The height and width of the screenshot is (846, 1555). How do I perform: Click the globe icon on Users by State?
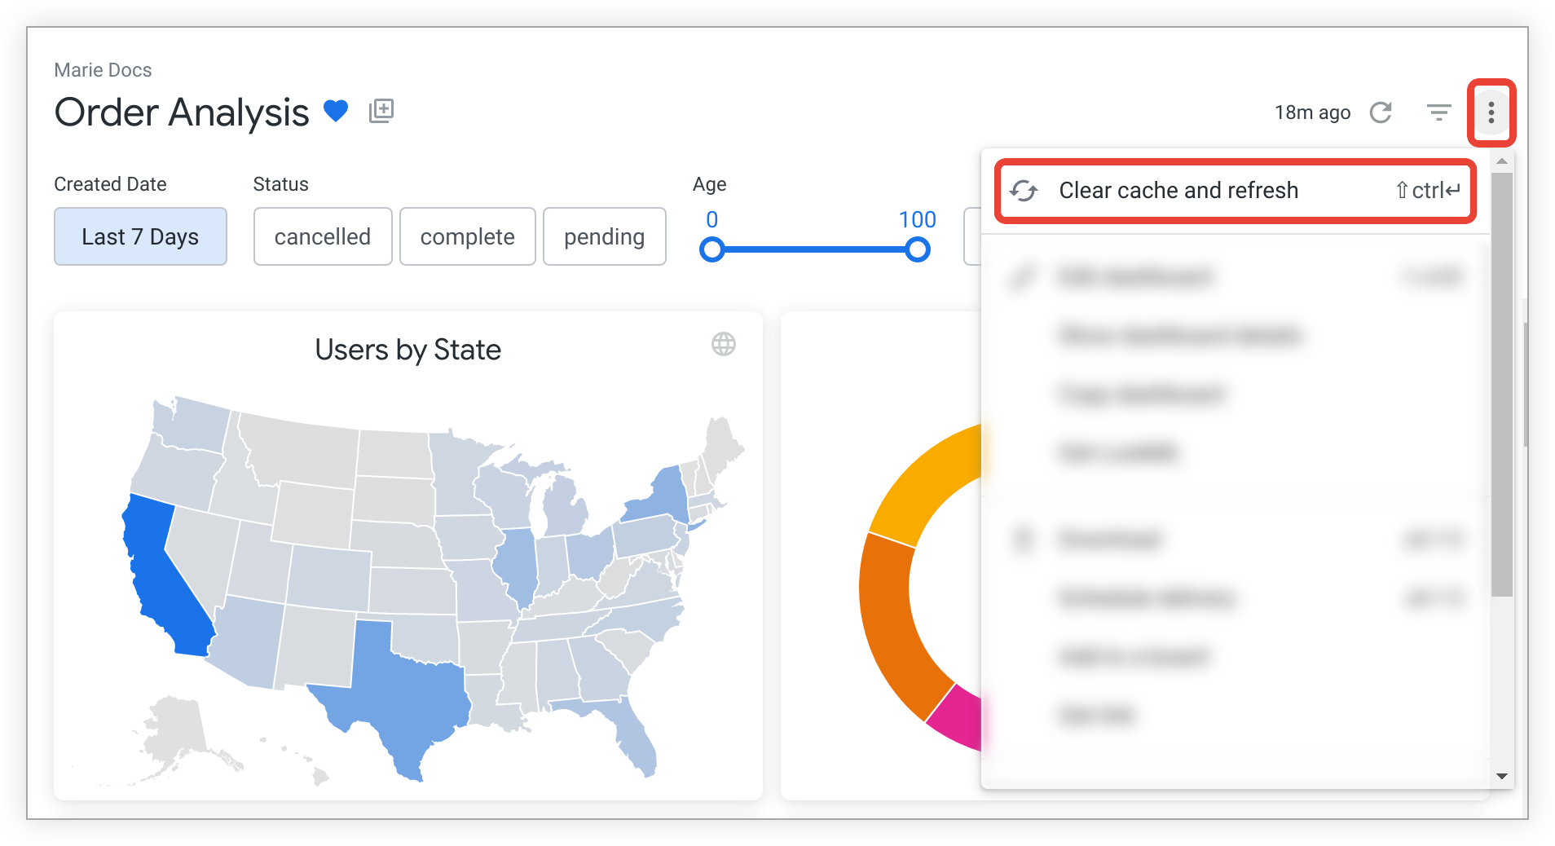723,344
